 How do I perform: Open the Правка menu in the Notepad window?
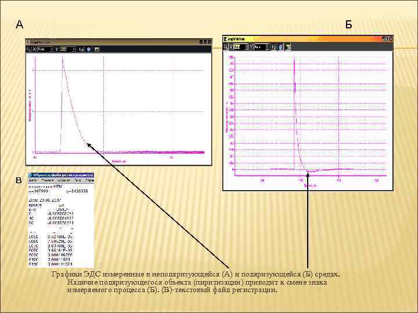(x=48, y=180)
